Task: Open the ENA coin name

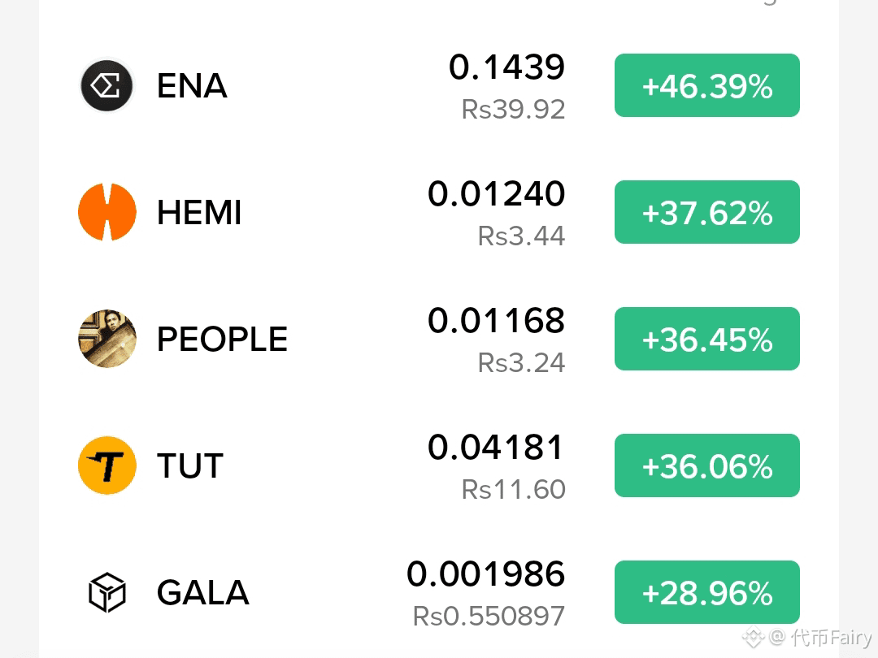Action: pos(192,85)
